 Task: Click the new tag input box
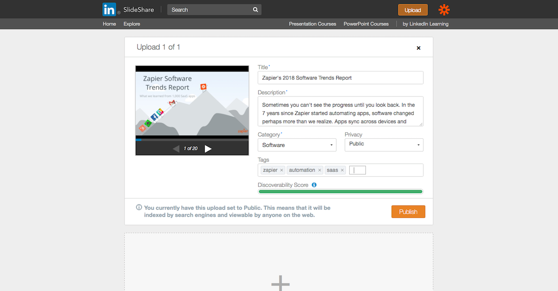click(358, 170)
